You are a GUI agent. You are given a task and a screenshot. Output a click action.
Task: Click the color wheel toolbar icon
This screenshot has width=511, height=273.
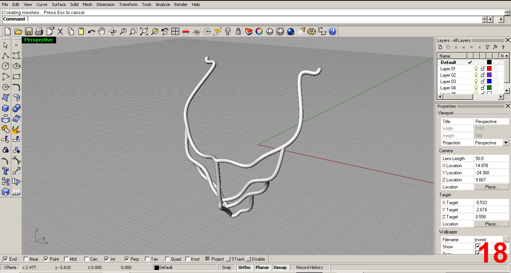(x=259, y=31)
